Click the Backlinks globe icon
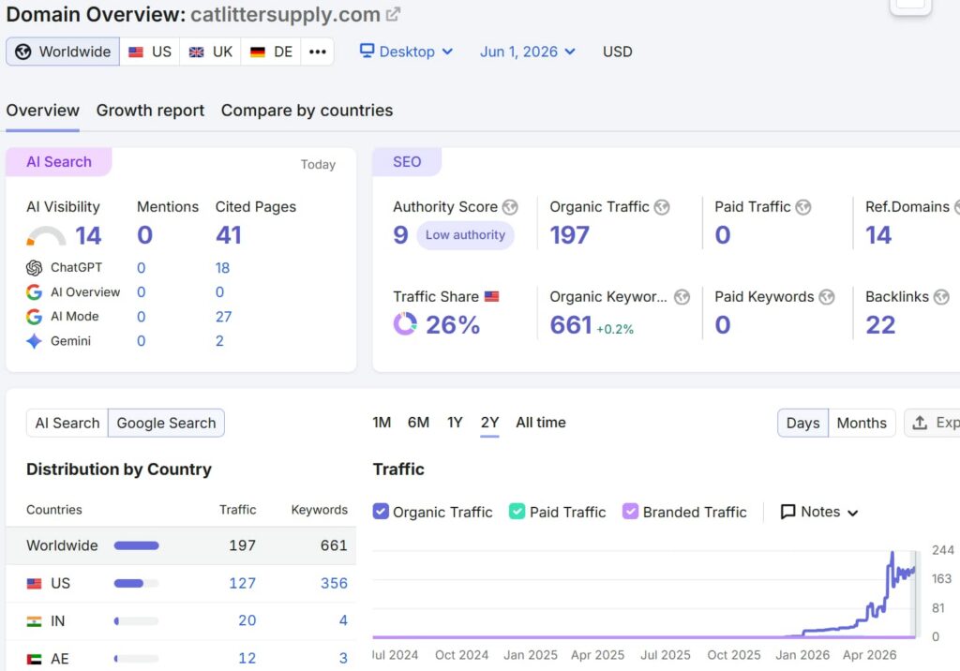The width and height of the screenshot is (960, 671). point(941,297)
